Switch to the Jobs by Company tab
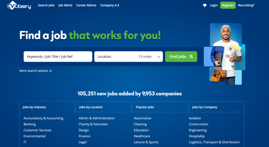 (x=216, y=107)
